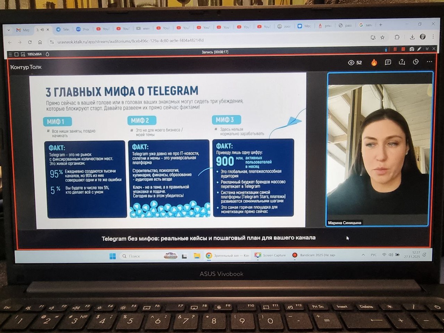Click install app icon in address bar
The height and width of the screenshot is (333, 444).
pyautogui.click(x=373, y=37)
